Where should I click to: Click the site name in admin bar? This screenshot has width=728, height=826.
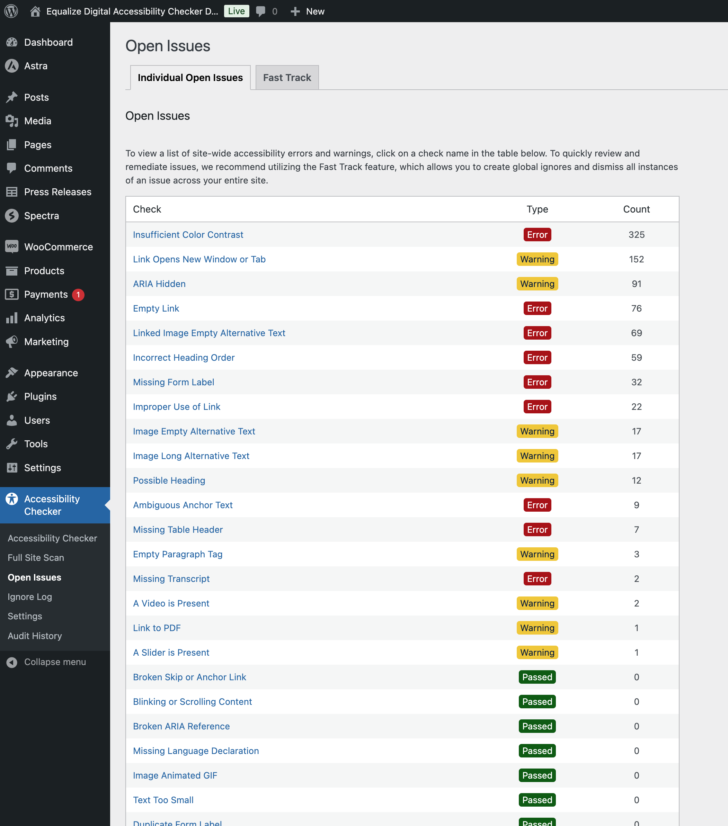pyautogui.click(x=132, y=11)
